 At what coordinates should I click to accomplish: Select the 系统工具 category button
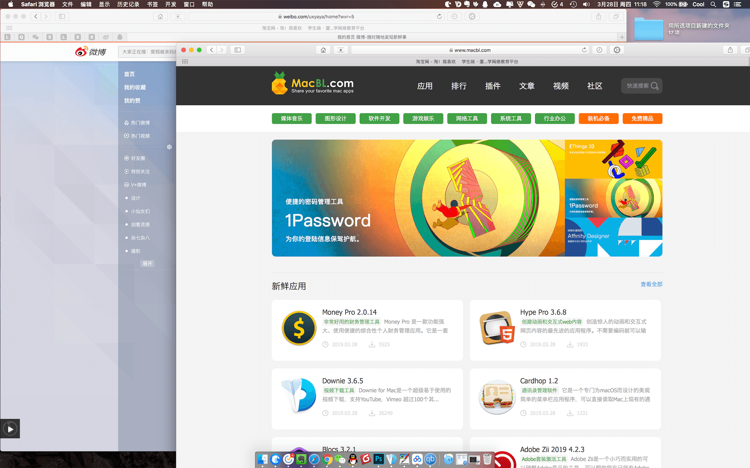[511, 119]
